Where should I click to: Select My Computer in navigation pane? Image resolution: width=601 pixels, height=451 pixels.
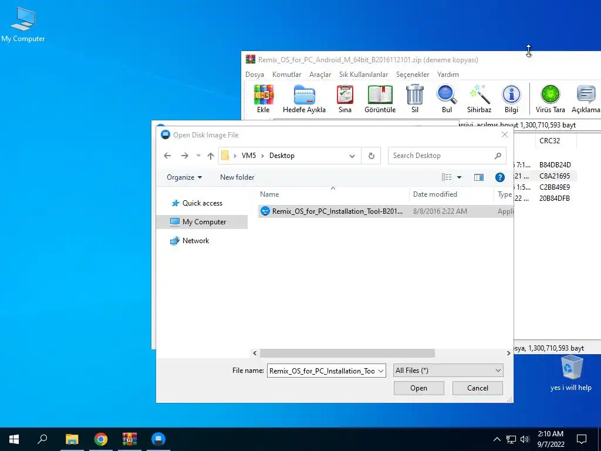click(202, 221)
